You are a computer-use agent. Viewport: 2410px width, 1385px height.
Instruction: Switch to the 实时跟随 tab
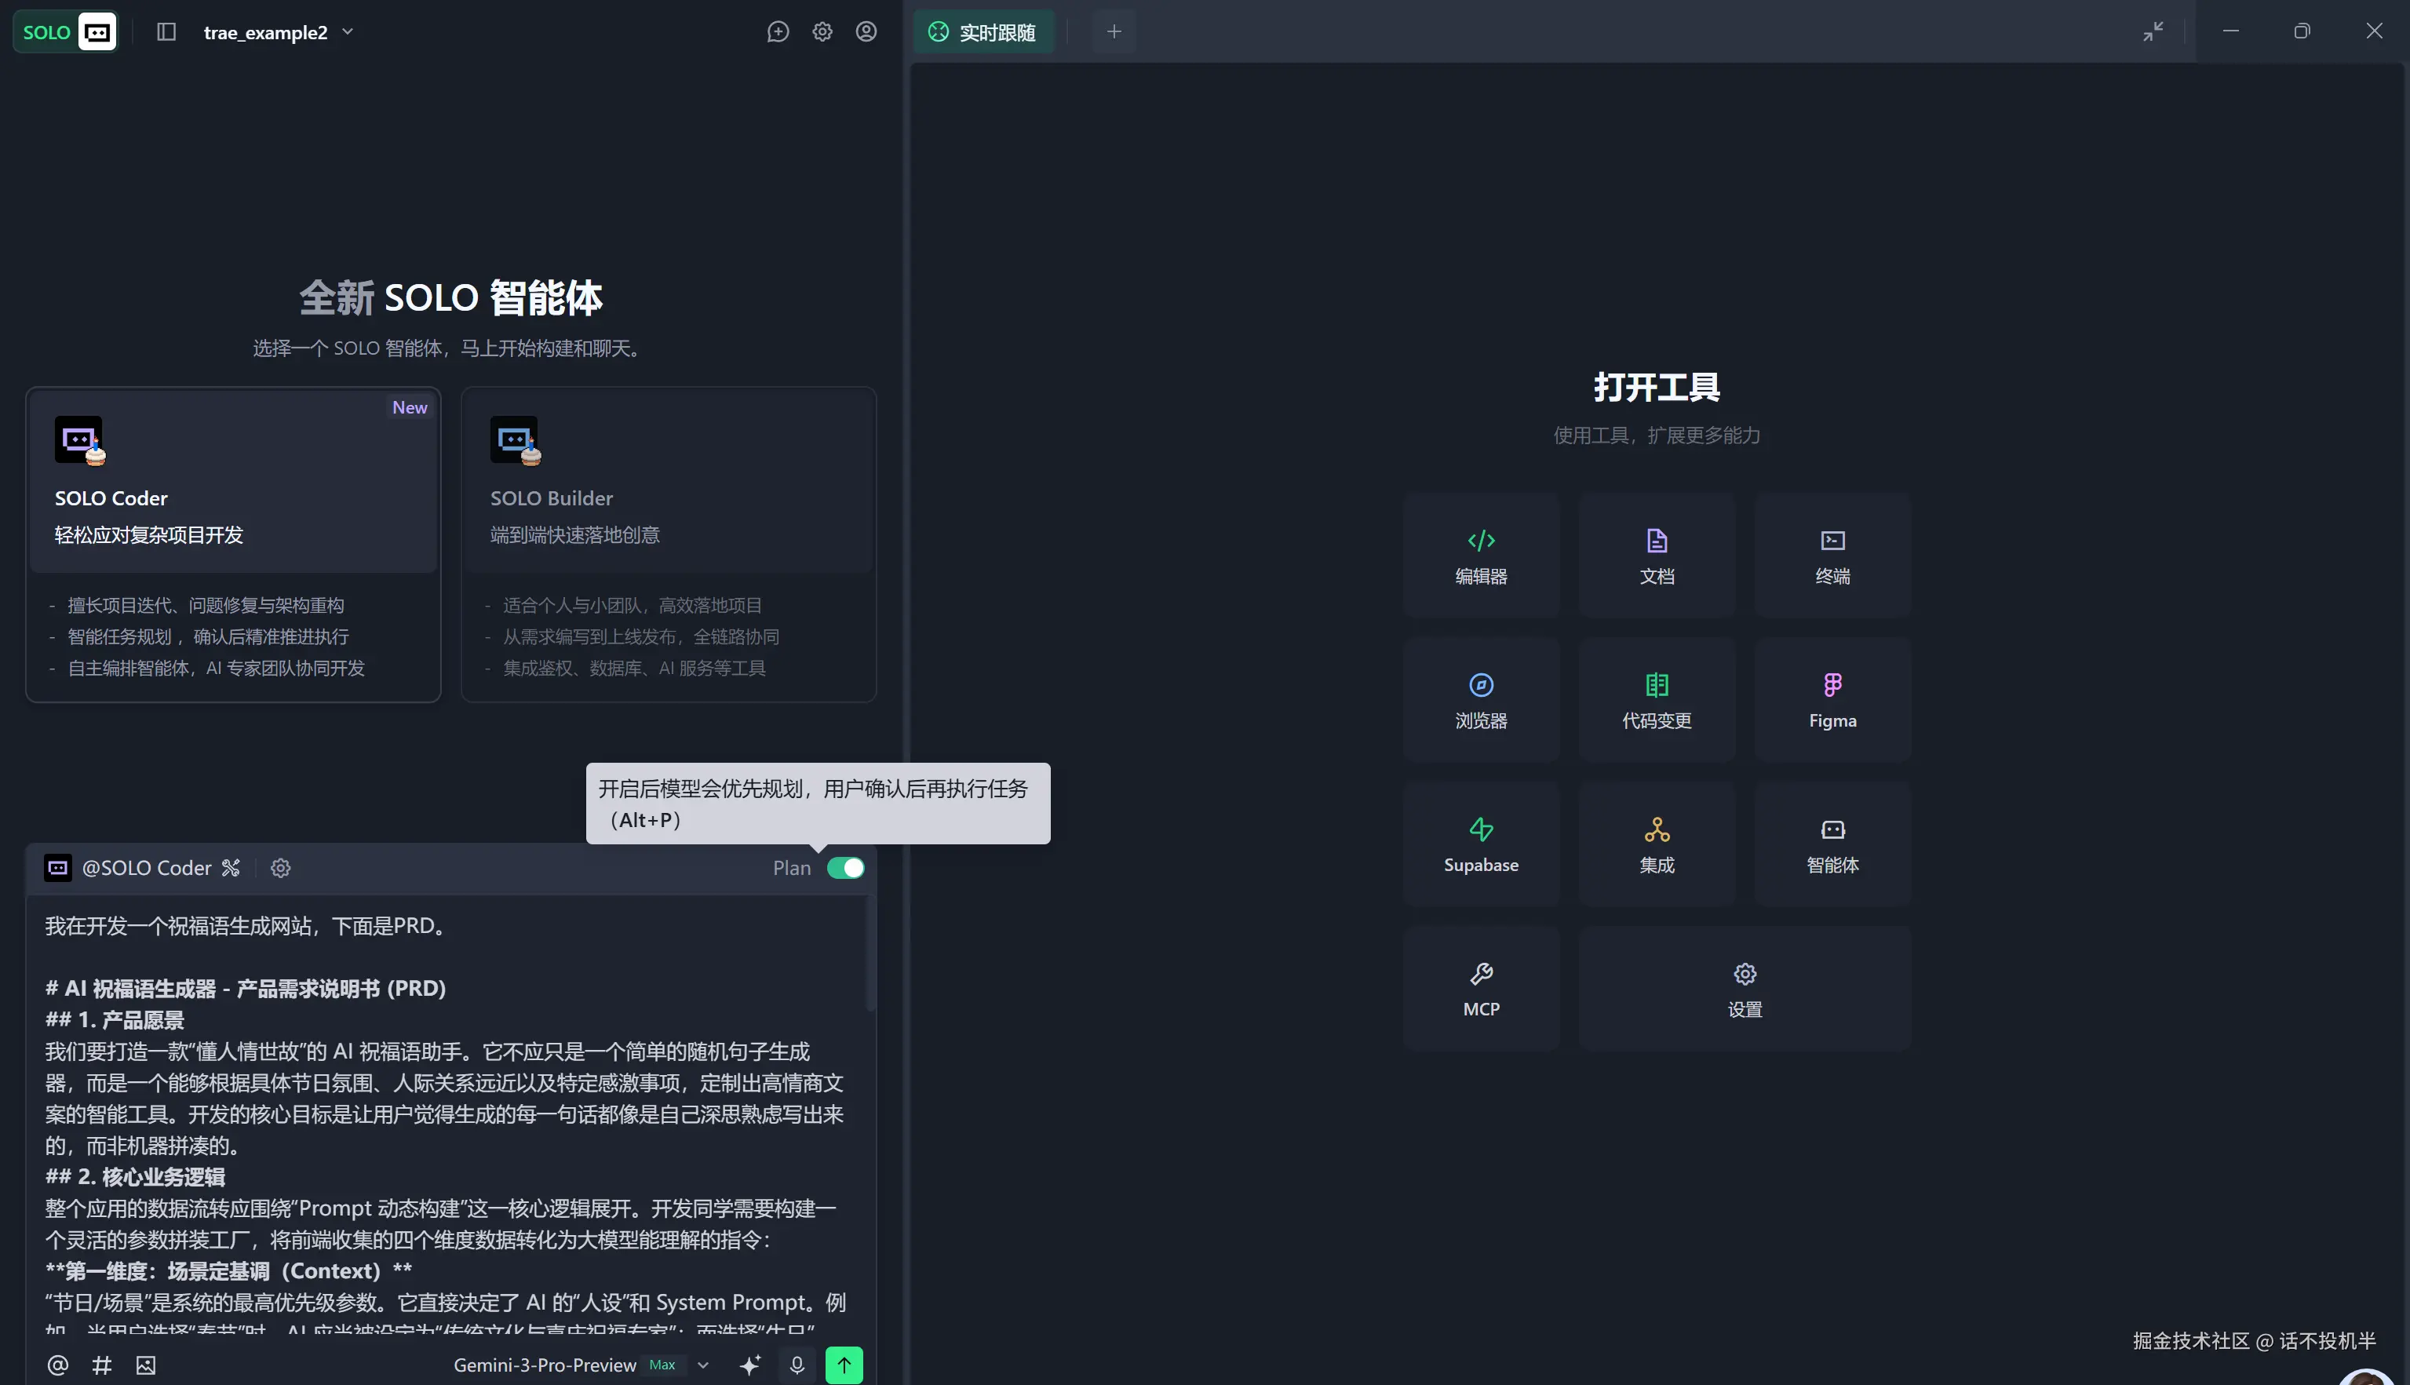(984, 31)
